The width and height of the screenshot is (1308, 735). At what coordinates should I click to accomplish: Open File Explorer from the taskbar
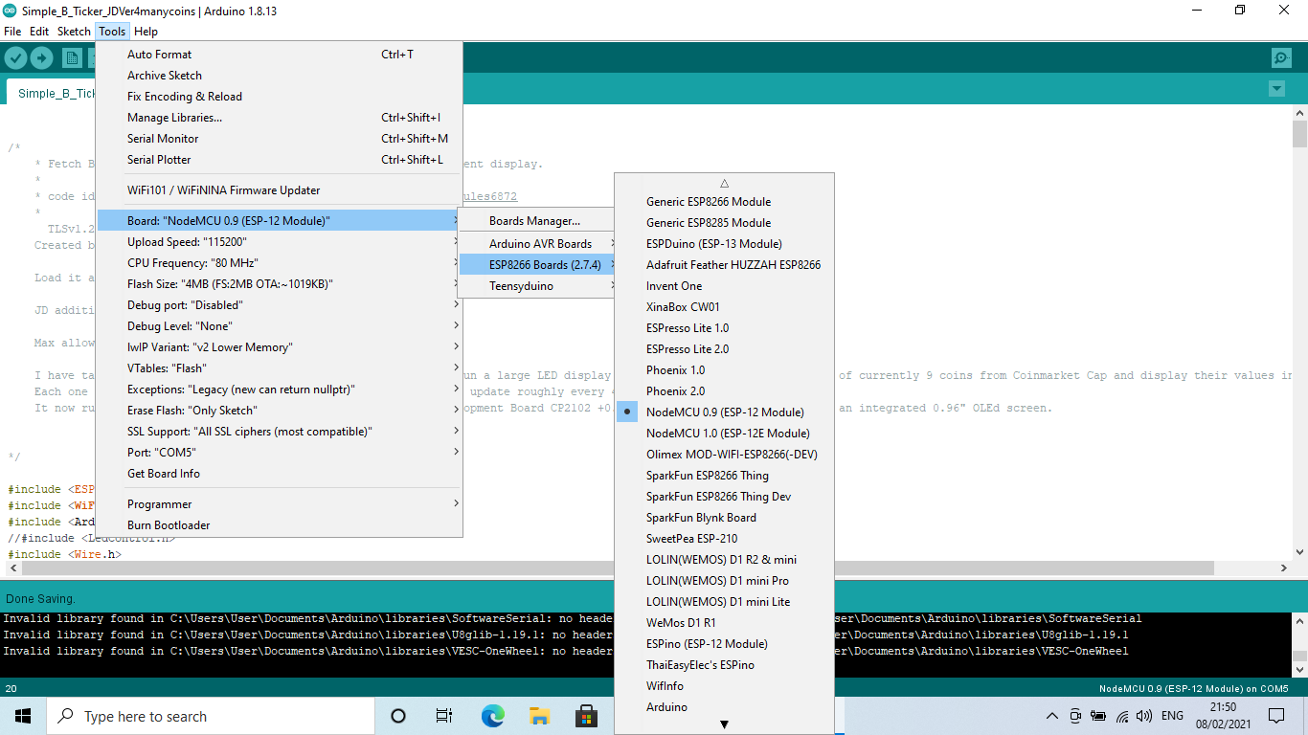pos(539,716)
